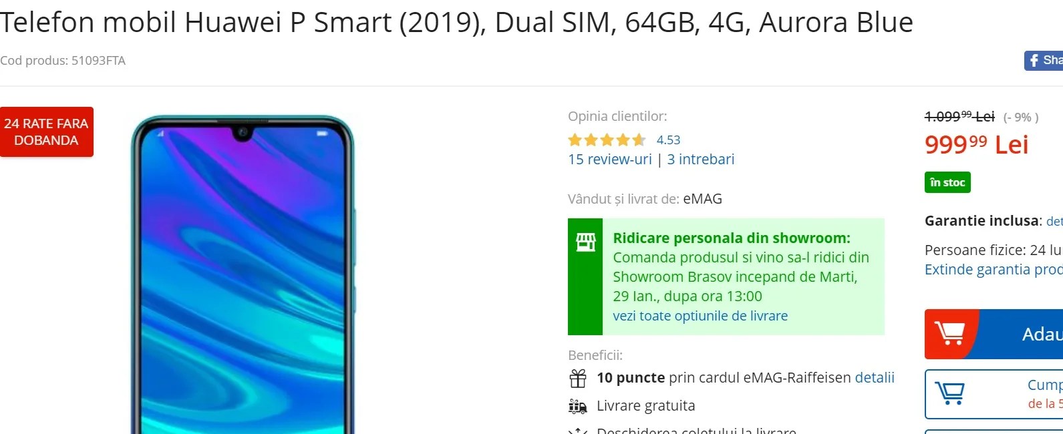Click the Facebook Share icon
Viewport: 1063px width, 434px height.
(1034, 61)
